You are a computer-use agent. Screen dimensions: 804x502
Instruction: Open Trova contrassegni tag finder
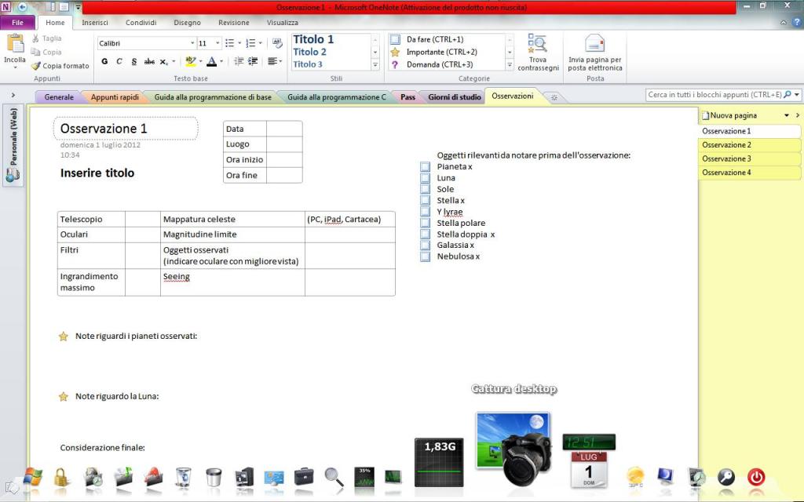click(x=538, y=53)
